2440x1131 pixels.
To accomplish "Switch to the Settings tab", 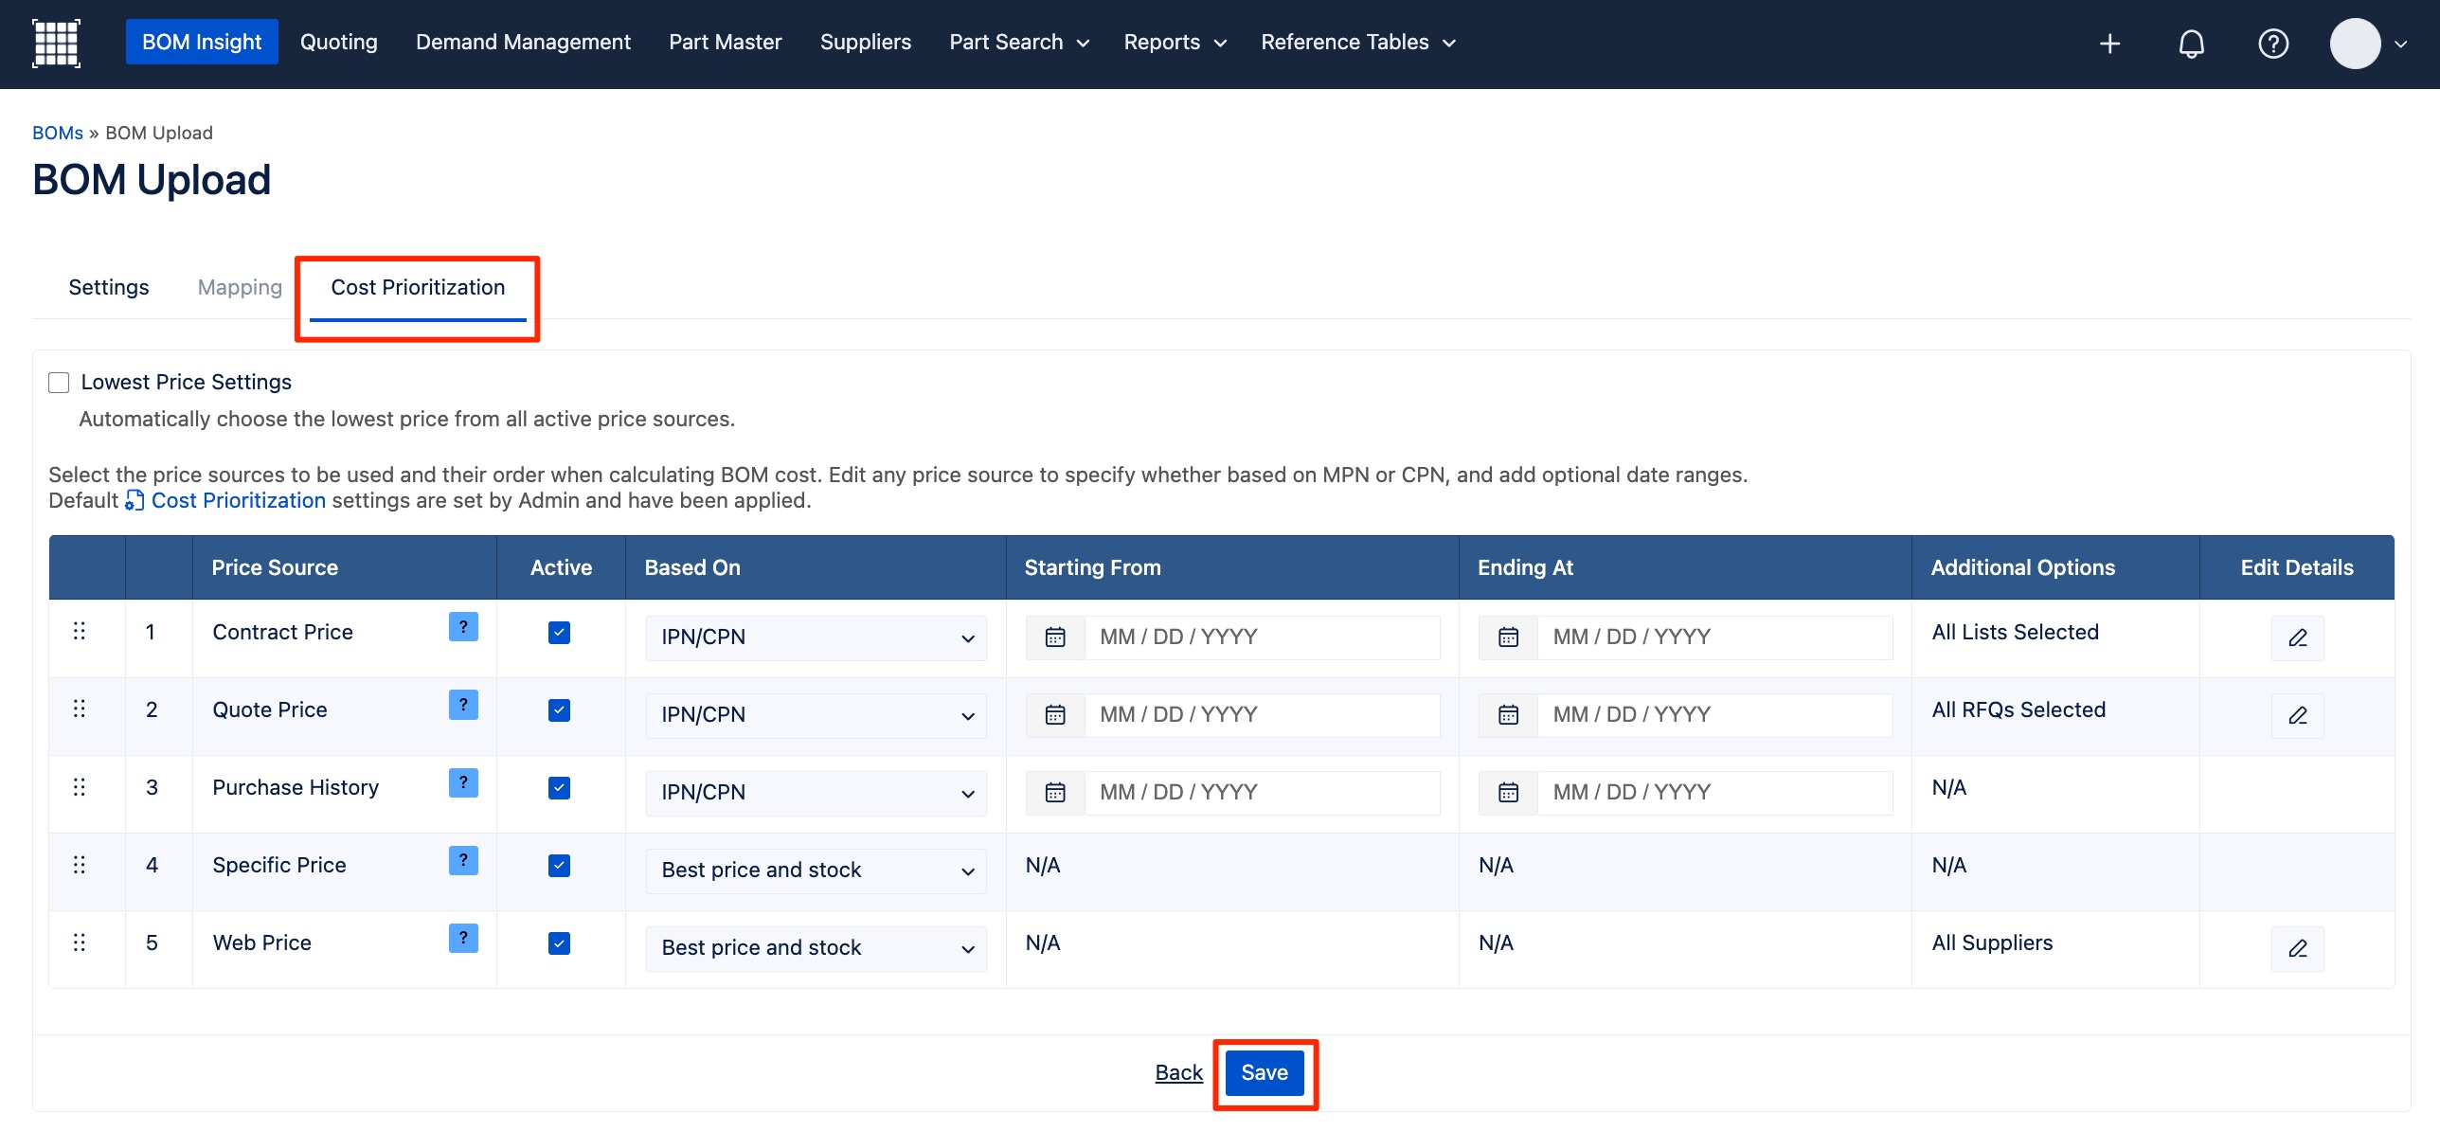I will [x=109, y=288].
